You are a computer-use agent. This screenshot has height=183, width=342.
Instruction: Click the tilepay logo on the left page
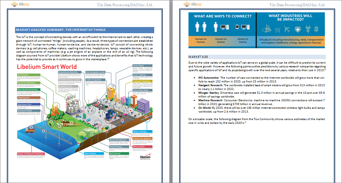20,4
